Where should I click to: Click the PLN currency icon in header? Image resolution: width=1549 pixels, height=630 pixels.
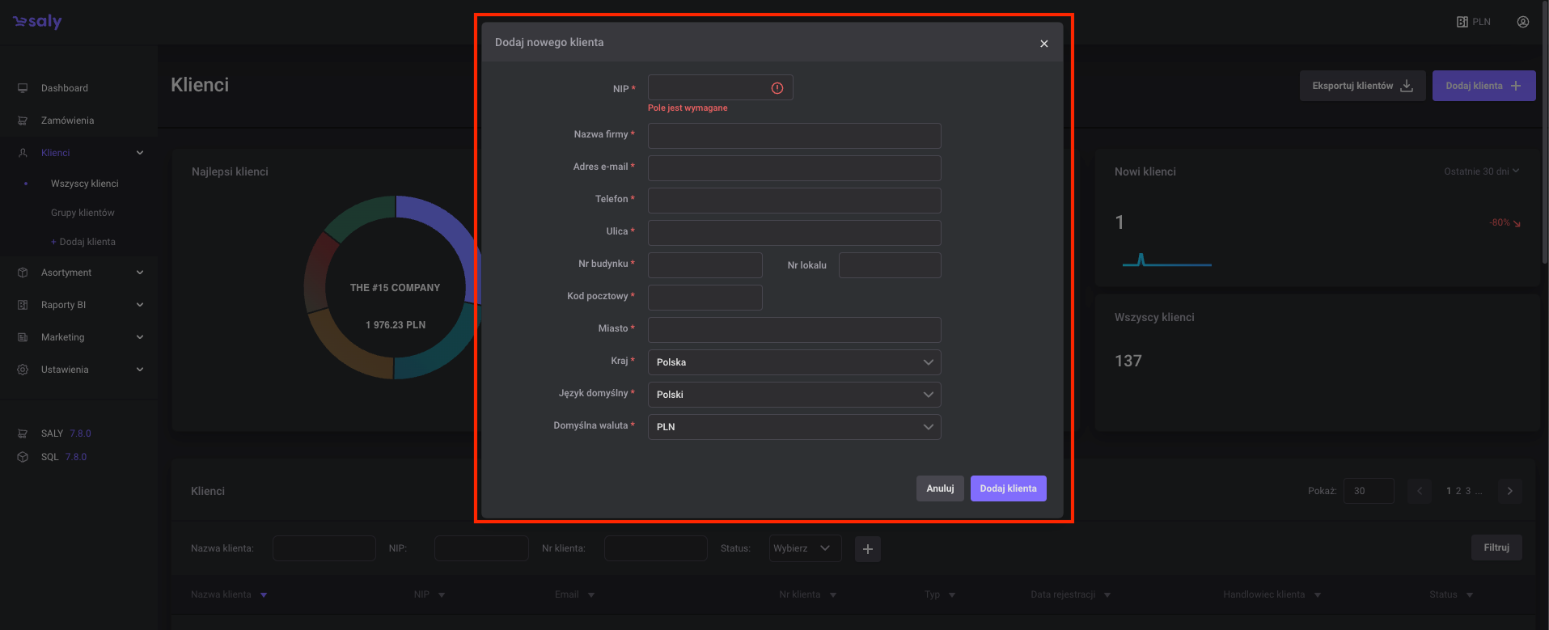click(1462, 22)
